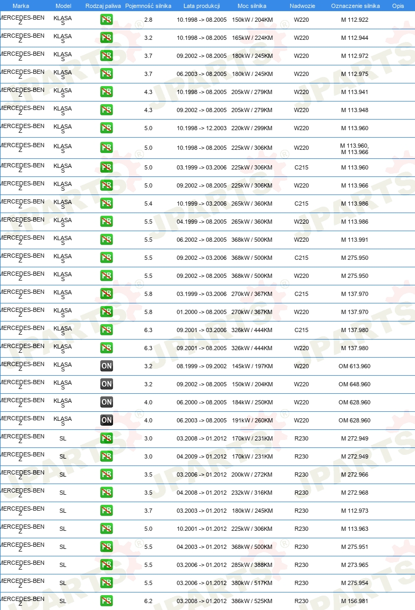Select the engine code M 272.966
The width and height of the screenshot is (415, 610).
tap(355, 475)
